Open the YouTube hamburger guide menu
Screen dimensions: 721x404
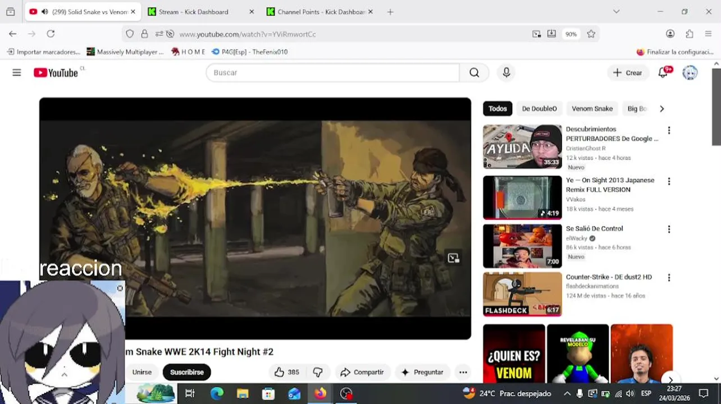tap(17, 72)
